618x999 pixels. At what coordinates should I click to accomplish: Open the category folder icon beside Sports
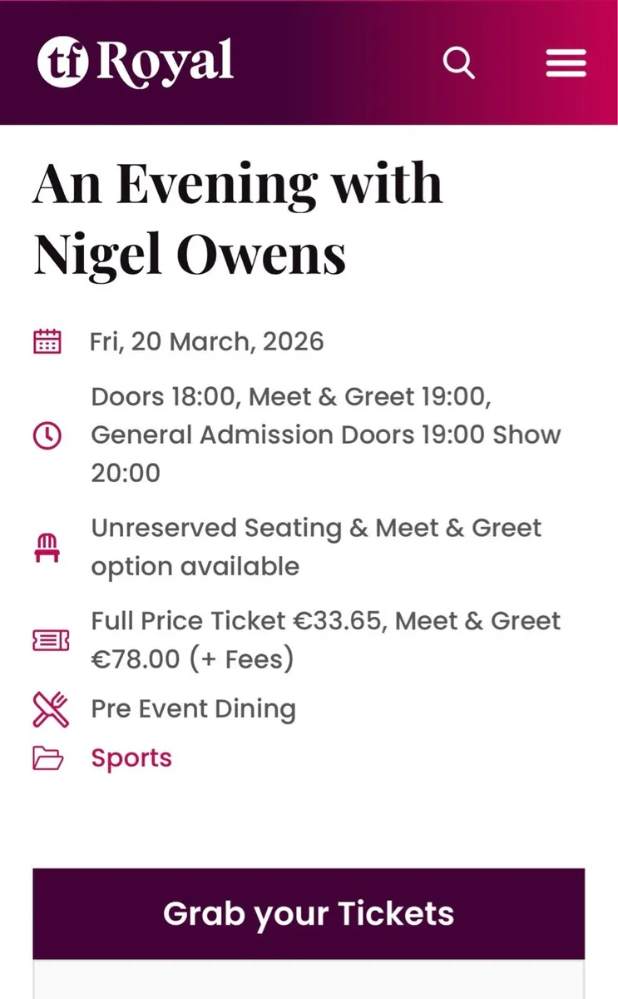[x=48, y=758]
